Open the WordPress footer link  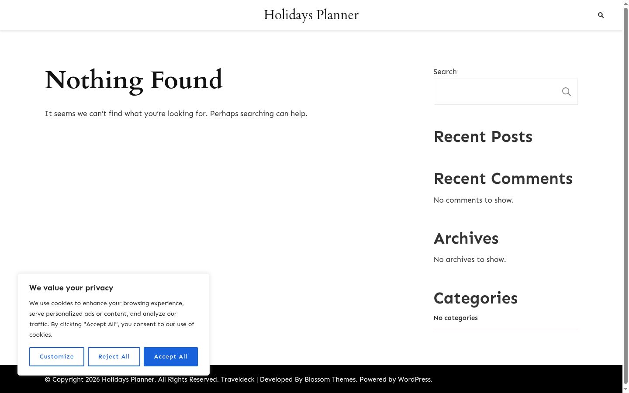coord(414,379)
